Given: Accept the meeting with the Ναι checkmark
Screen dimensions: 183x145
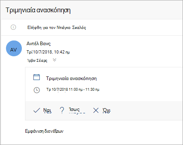Looking at the screenshot, I should [x=42, y=110].
